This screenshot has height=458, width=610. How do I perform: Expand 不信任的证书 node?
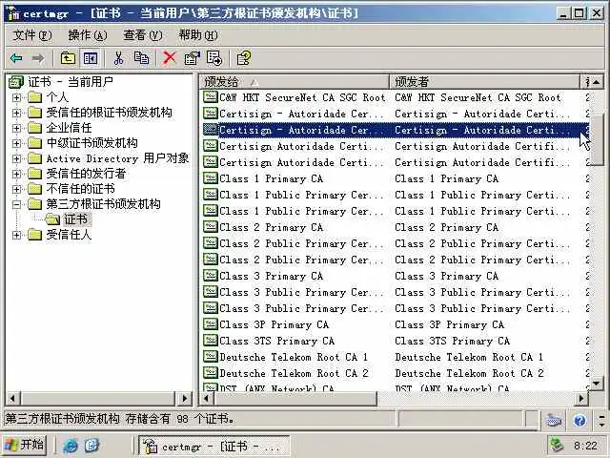tap(16, 189)
